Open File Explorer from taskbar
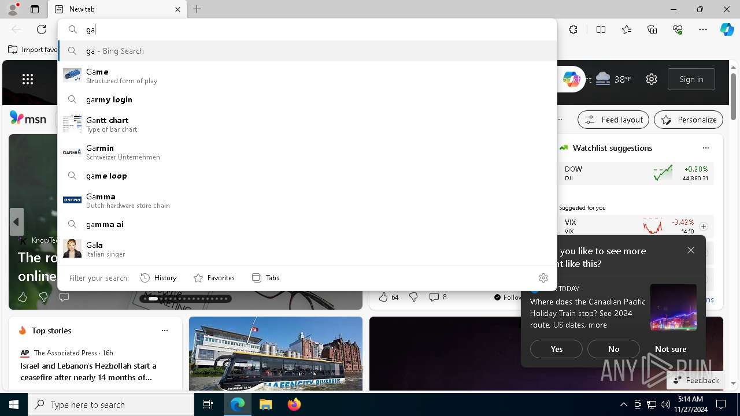The width and height of the screenshot is (740, 416). coord(265,404)
